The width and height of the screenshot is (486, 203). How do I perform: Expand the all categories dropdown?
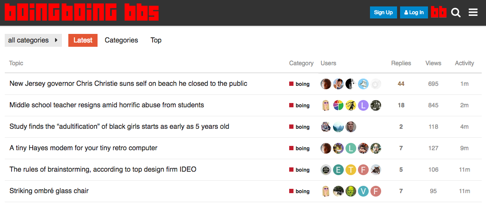point(33,40)
